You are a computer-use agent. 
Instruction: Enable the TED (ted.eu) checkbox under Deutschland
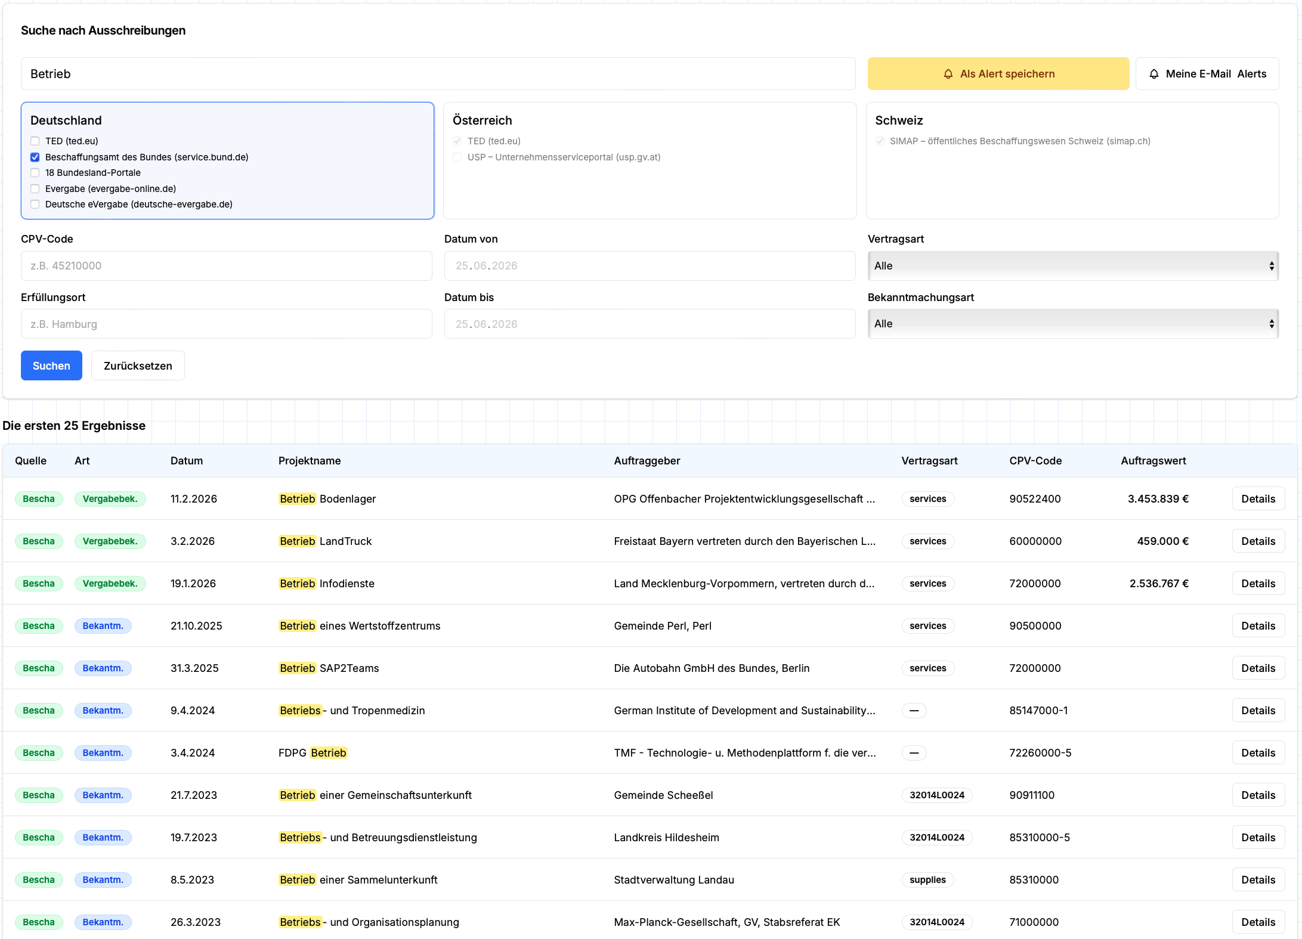click(35, 141)
